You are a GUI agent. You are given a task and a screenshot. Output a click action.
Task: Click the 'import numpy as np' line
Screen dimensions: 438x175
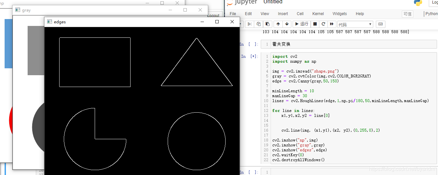(294, 61)
